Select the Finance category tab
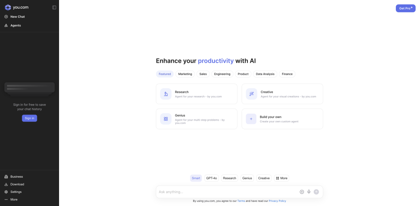Viewport: 420px width, 206px height. click(x=287, y=74)
